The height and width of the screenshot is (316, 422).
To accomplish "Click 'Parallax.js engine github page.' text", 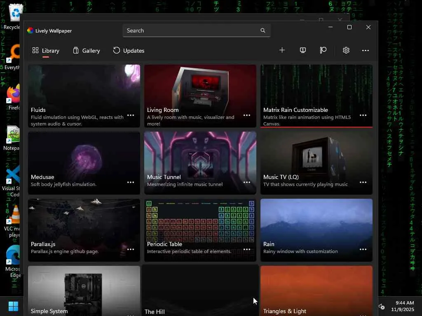I will pos(65,251).
